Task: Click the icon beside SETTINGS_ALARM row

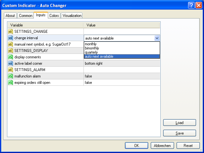Action: (x=10, y=70)
